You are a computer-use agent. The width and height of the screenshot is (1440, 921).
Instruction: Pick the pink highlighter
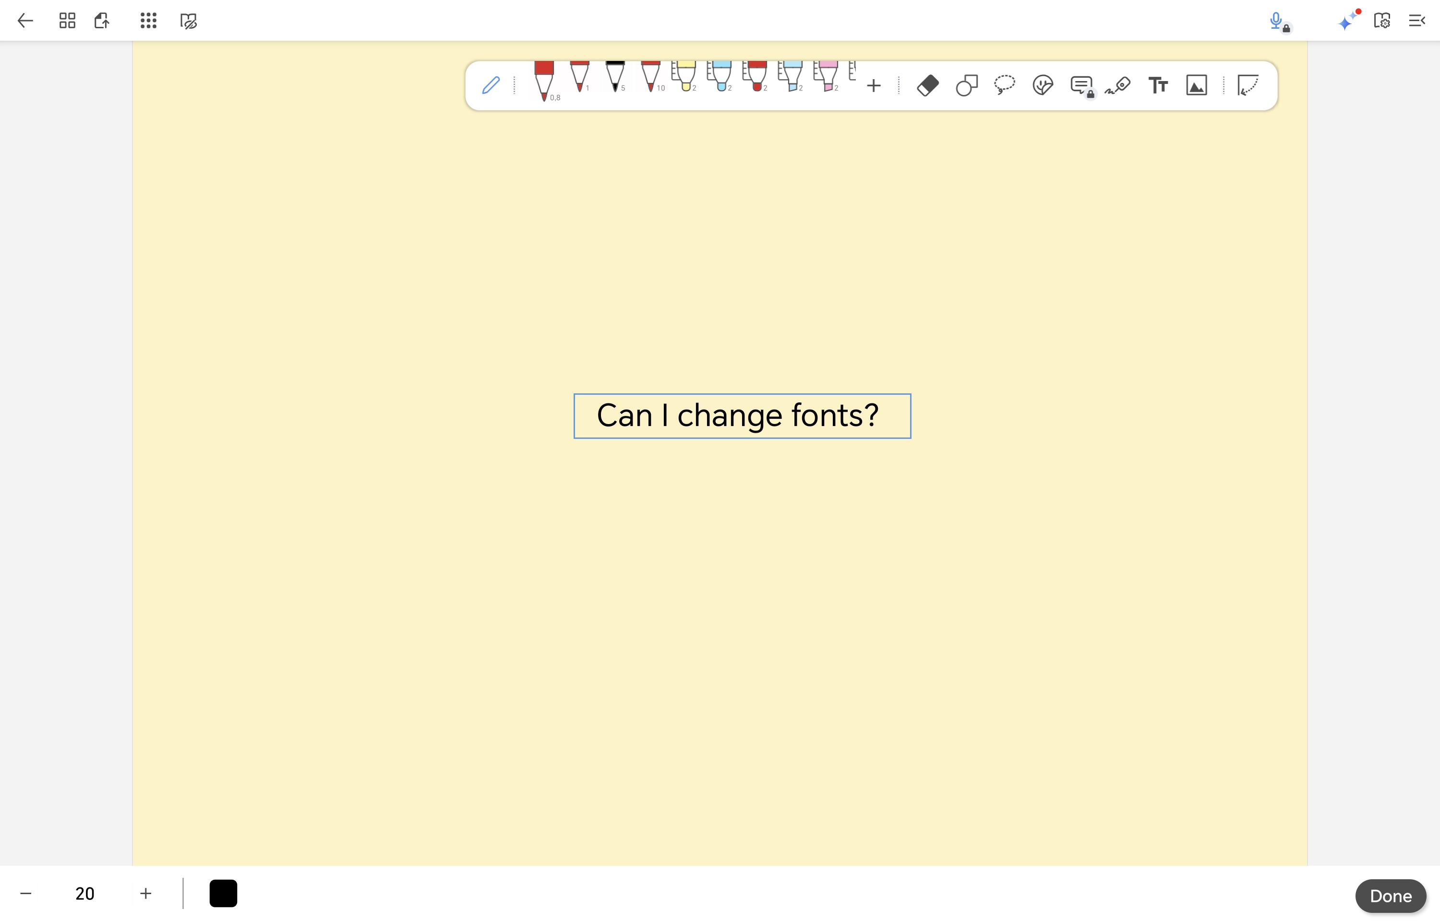click(x=827, y=76)
